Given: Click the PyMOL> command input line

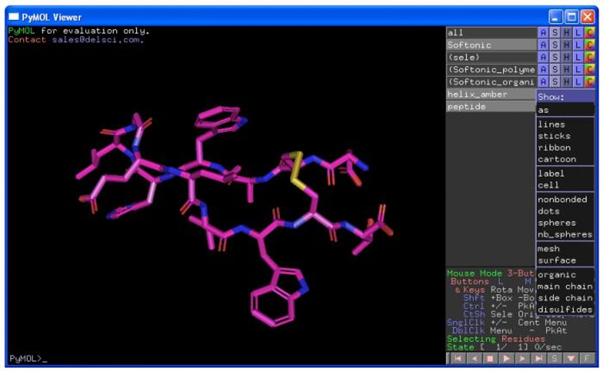Looking at the screenshot, I should [226, 359].
